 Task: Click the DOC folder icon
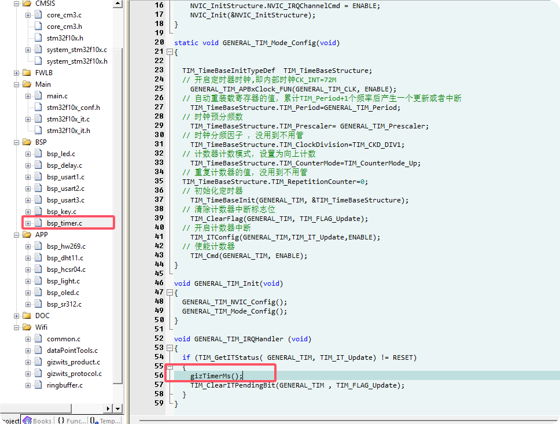pos(27,316)
